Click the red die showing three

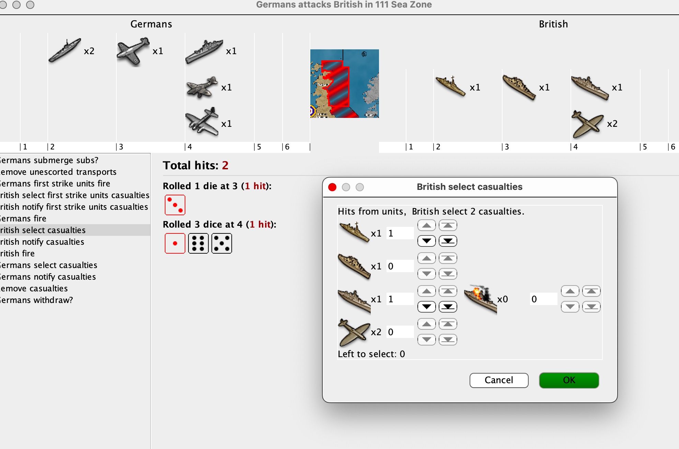pos(175,205)
